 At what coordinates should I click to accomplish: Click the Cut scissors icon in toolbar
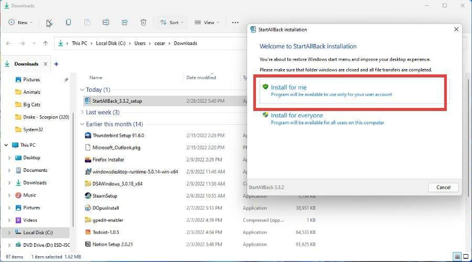[x=49, y=23]
